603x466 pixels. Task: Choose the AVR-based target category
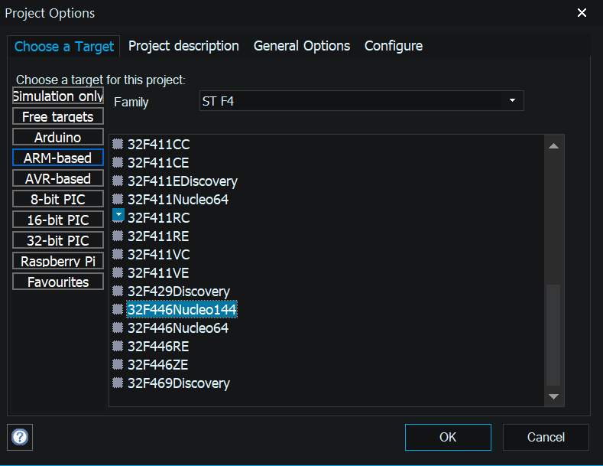point(58,178)
